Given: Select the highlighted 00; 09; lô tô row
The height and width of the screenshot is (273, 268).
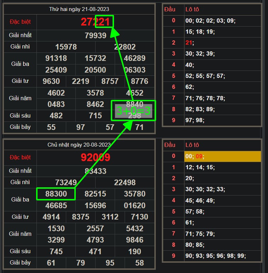Looking at the screenshot, I should (222, 157).
